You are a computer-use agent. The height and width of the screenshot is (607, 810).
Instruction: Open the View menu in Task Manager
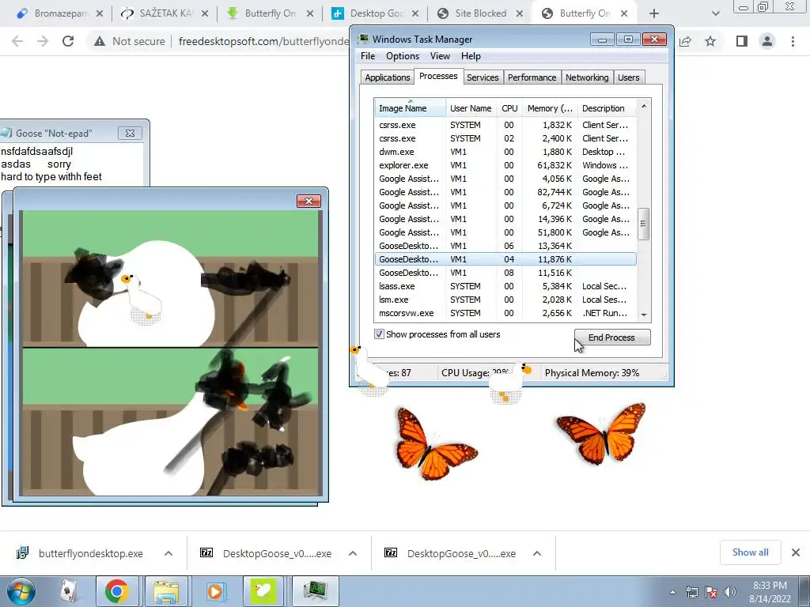pos(440,56)
